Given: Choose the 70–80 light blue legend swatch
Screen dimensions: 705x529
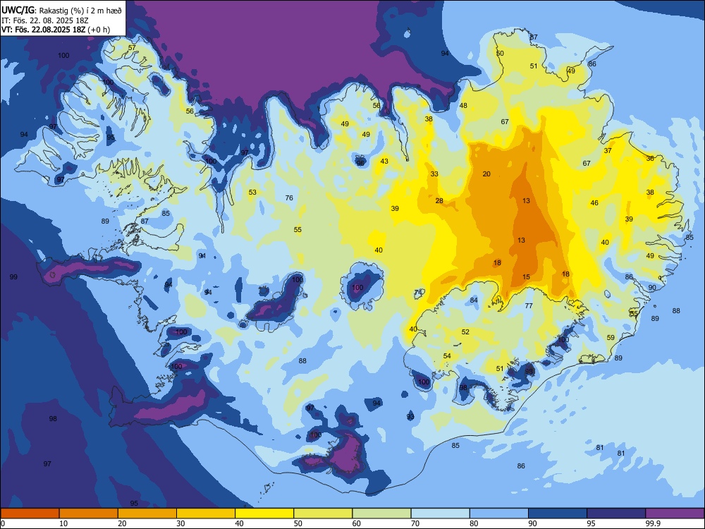Looking at the screenshot, I should 440,513.
